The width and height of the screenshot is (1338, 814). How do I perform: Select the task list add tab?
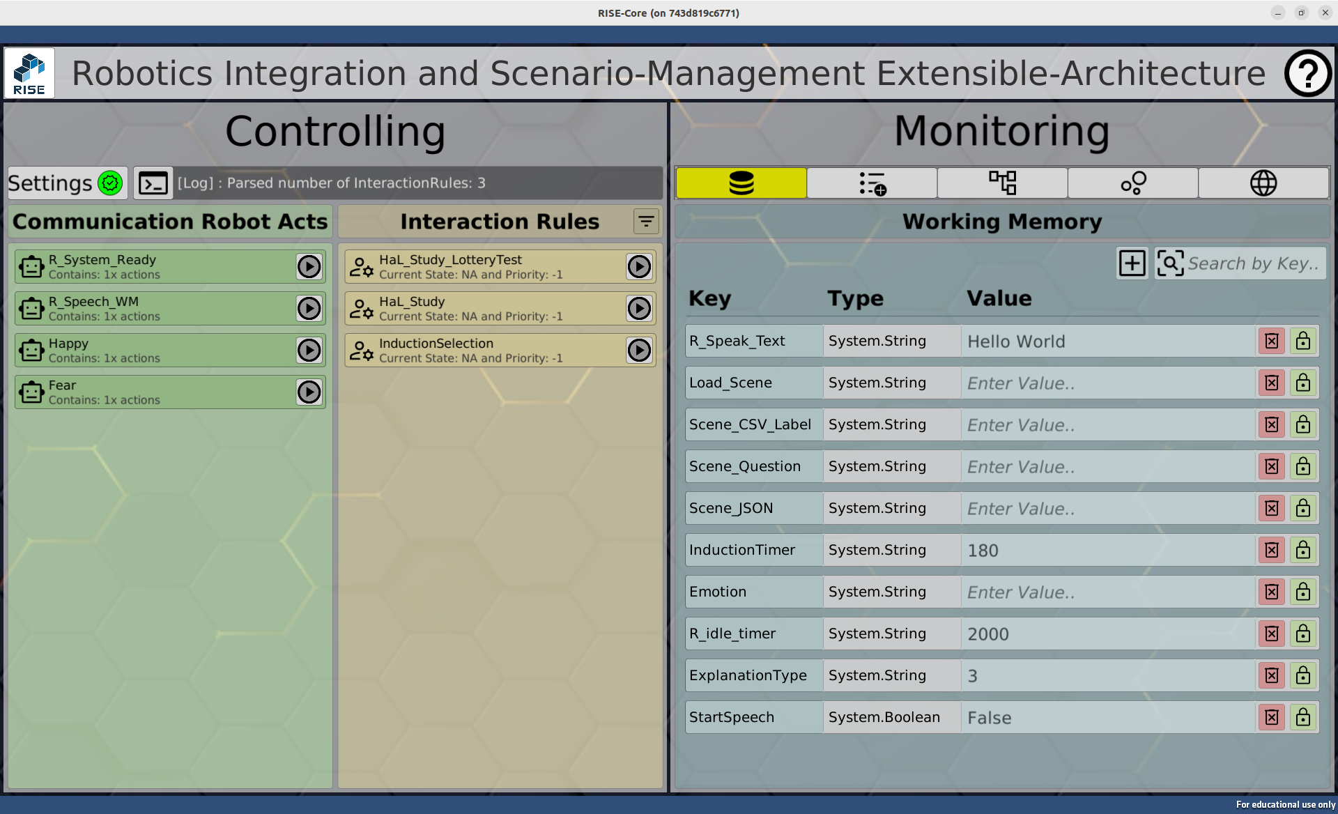coord(872,183)
